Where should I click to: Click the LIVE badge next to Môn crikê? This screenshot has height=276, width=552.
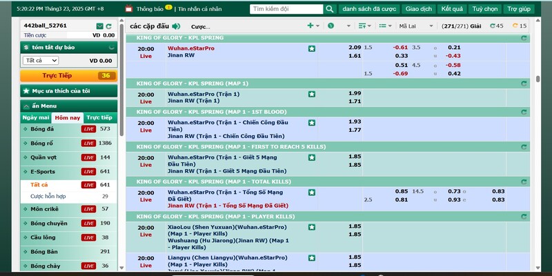[88, 209]
